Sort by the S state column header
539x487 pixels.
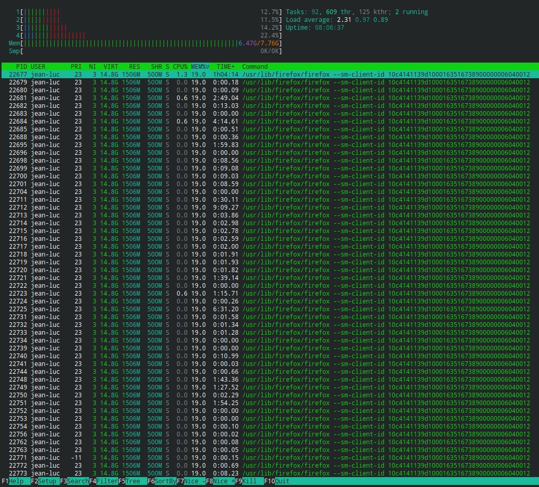(x=167, y=66)
